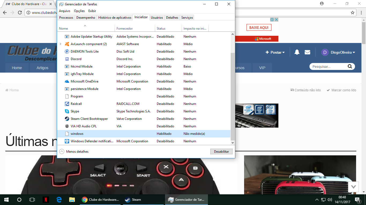Sort startup list by Nome column
The width and height of the screenshot is (366, 205).
pyautogui.click(x=86, y=28)
